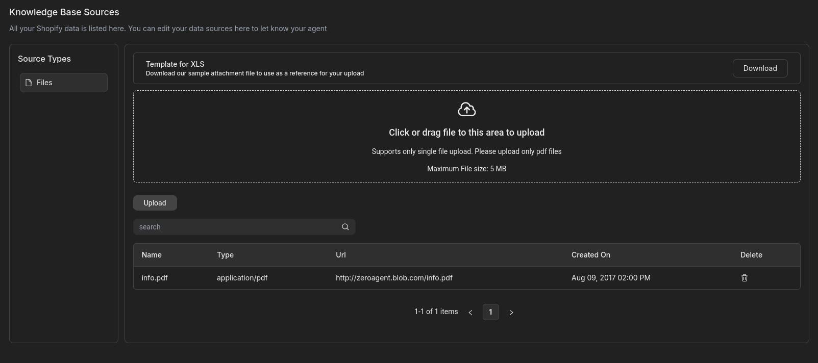
Task: Select page 1 in pagination
Action: pyautogui.click(x=491, y=312)
